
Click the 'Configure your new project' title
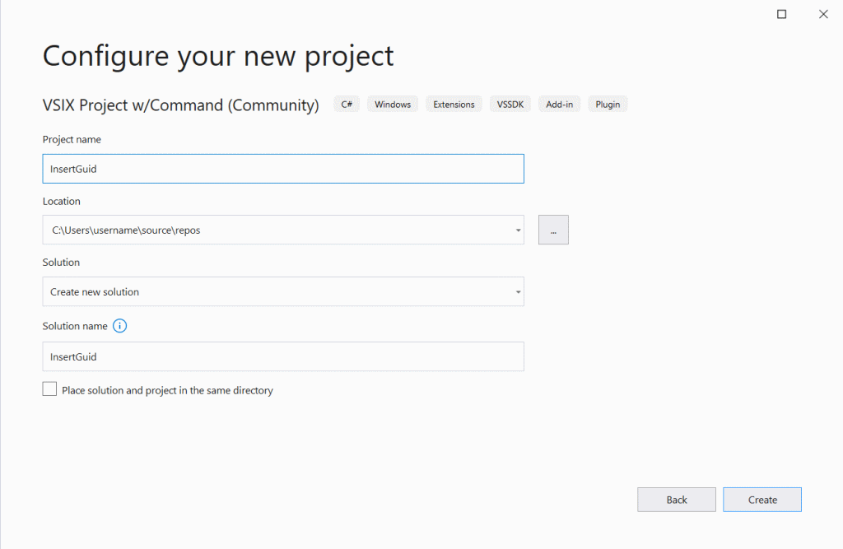217,55
